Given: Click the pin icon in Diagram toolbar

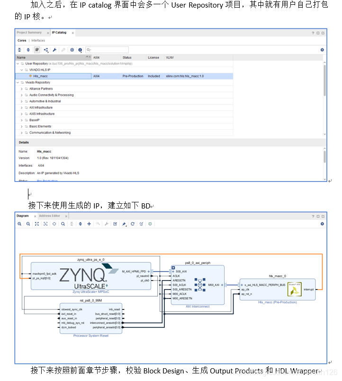Looking at the screenshot, I should (x=124, y=224).
